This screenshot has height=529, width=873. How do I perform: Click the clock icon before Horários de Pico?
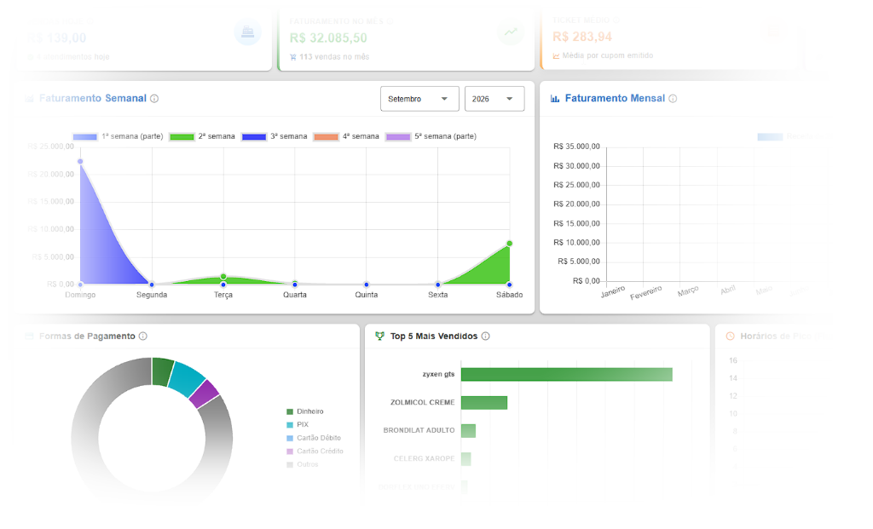[x=731, y=336]
